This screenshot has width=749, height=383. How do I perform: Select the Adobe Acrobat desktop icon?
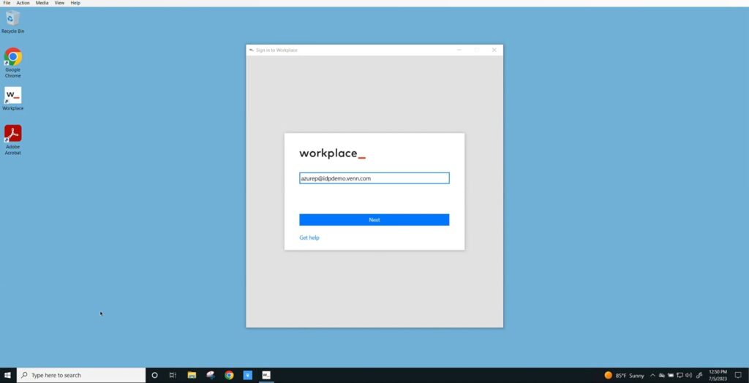click(x=13, y=134)
